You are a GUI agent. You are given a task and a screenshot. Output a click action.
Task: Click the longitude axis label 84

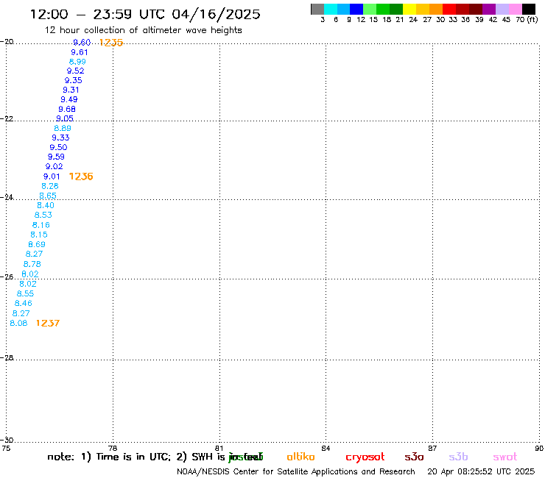point(326,448)
